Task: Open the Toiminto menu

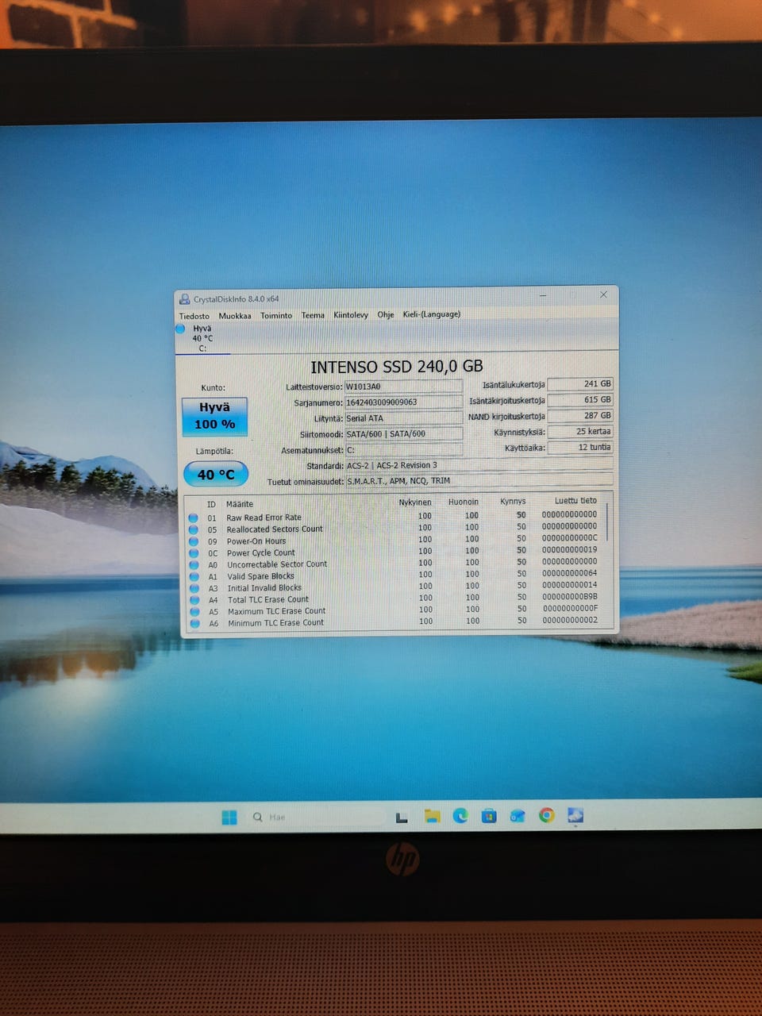Action: coord(276,315)
